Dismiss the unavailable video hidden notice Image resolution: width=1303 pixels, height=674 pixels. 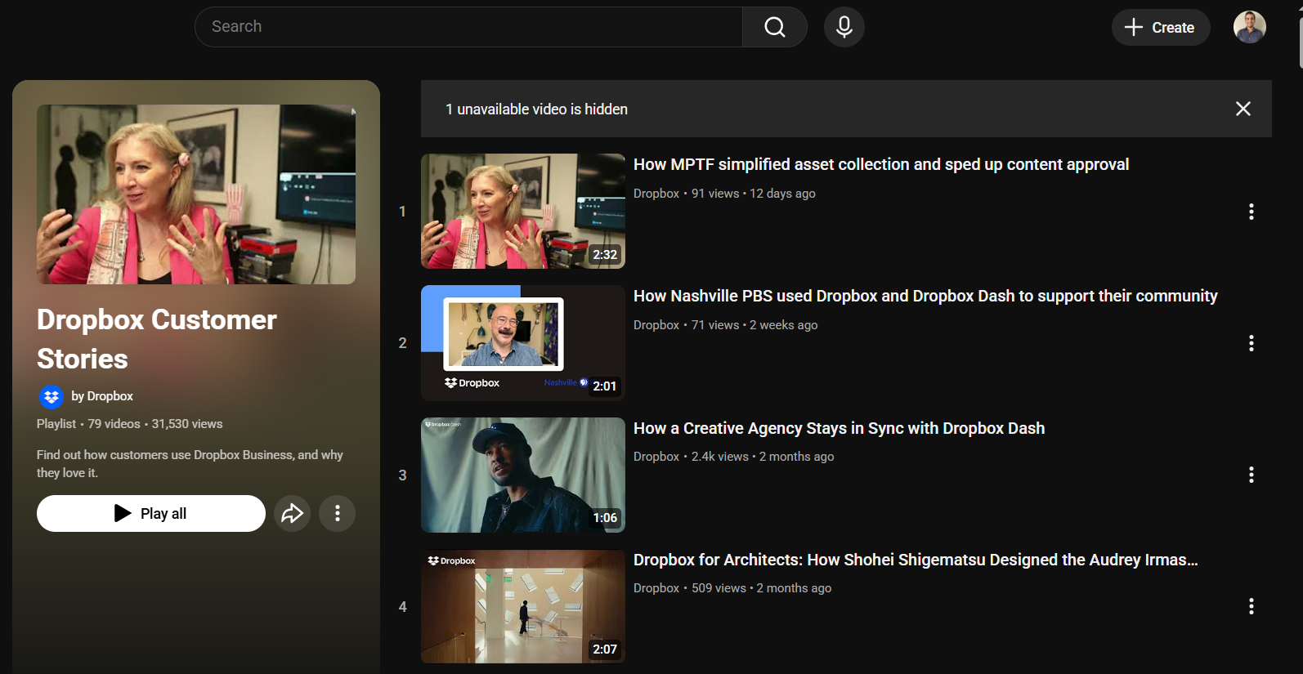click(x=1243, y=109)
